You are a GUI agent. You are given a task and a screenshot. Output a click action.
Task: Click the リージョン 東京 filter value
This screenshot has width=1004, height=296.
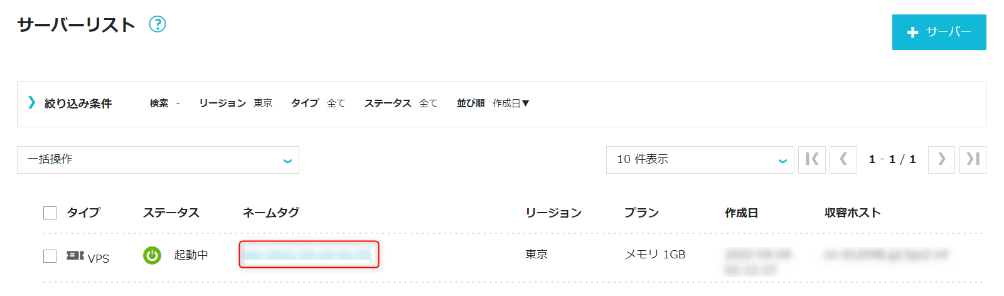263,103
